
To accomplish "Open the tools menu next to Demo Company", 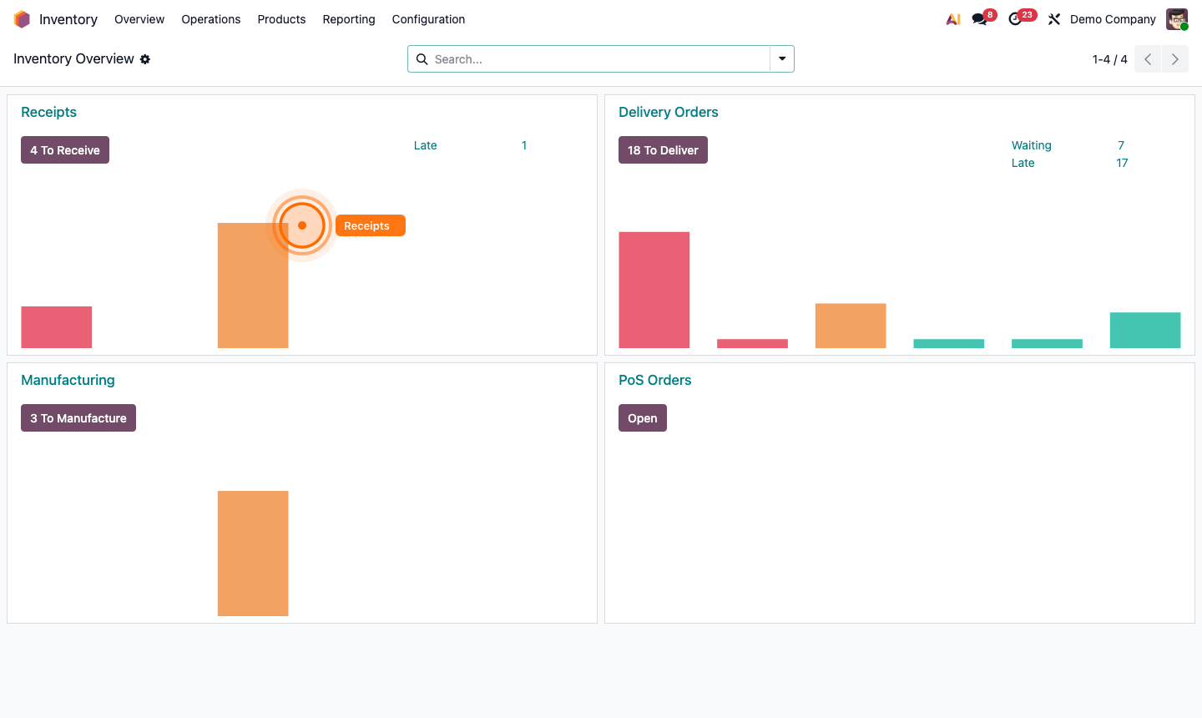I will [1053, 18].
